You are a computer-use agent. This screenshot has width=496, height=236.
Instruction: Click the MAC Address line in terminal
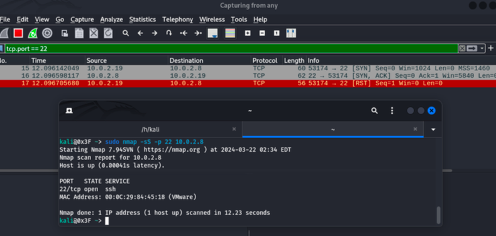(128, 197)
